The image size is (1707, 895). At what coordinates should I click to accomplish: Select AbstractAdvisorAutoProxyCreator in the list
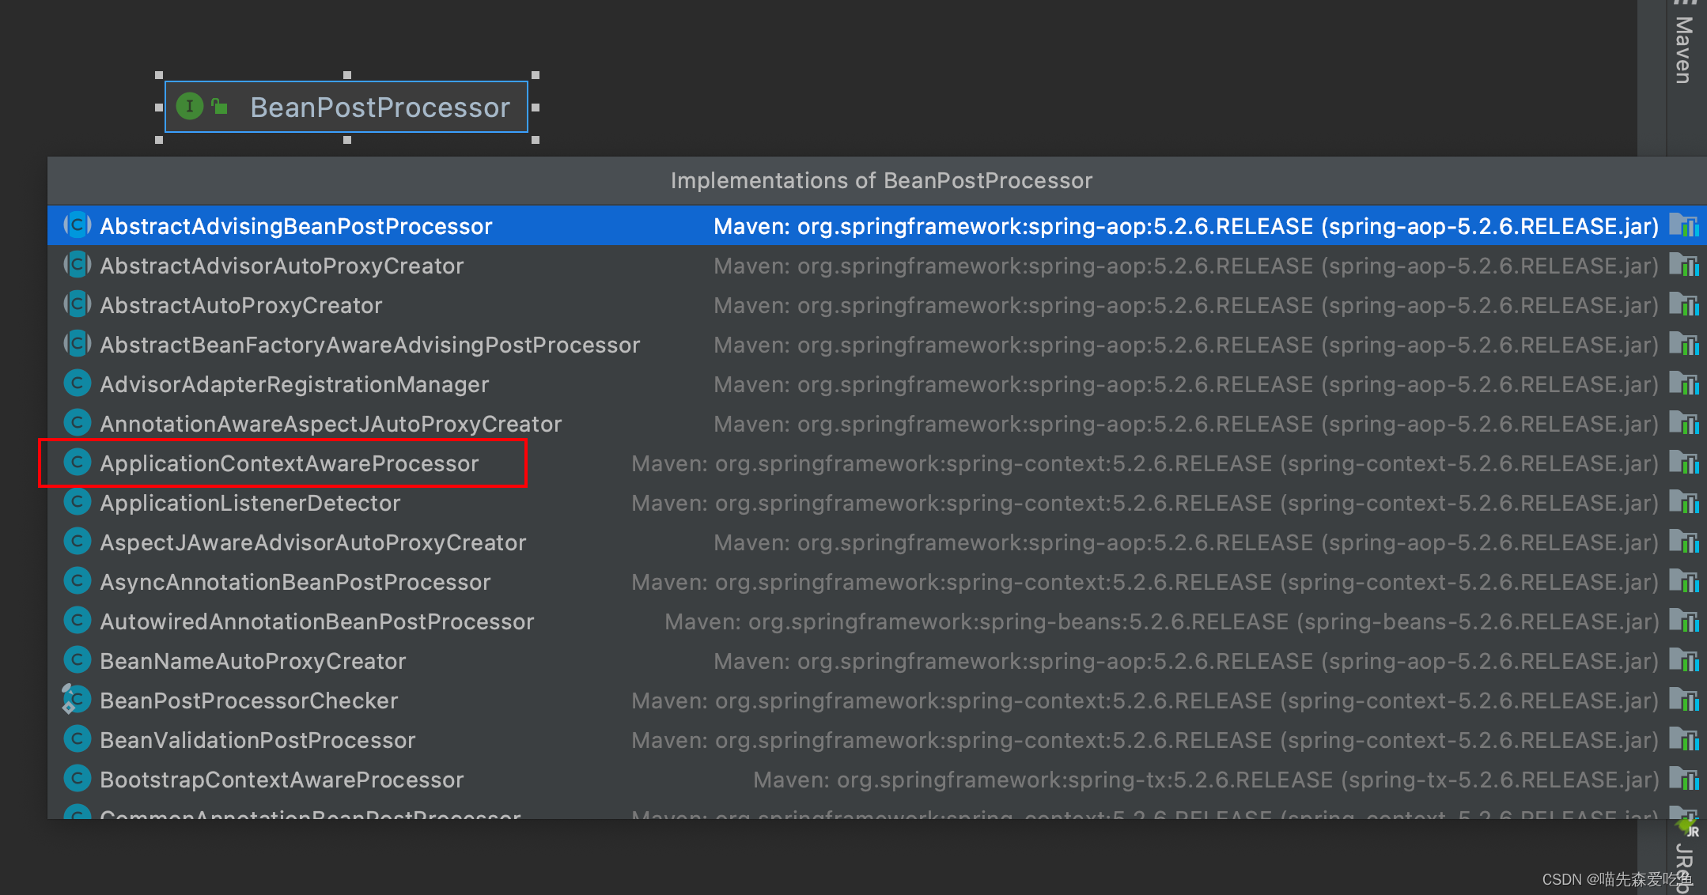pyautogui.click(x=282, y=266)
